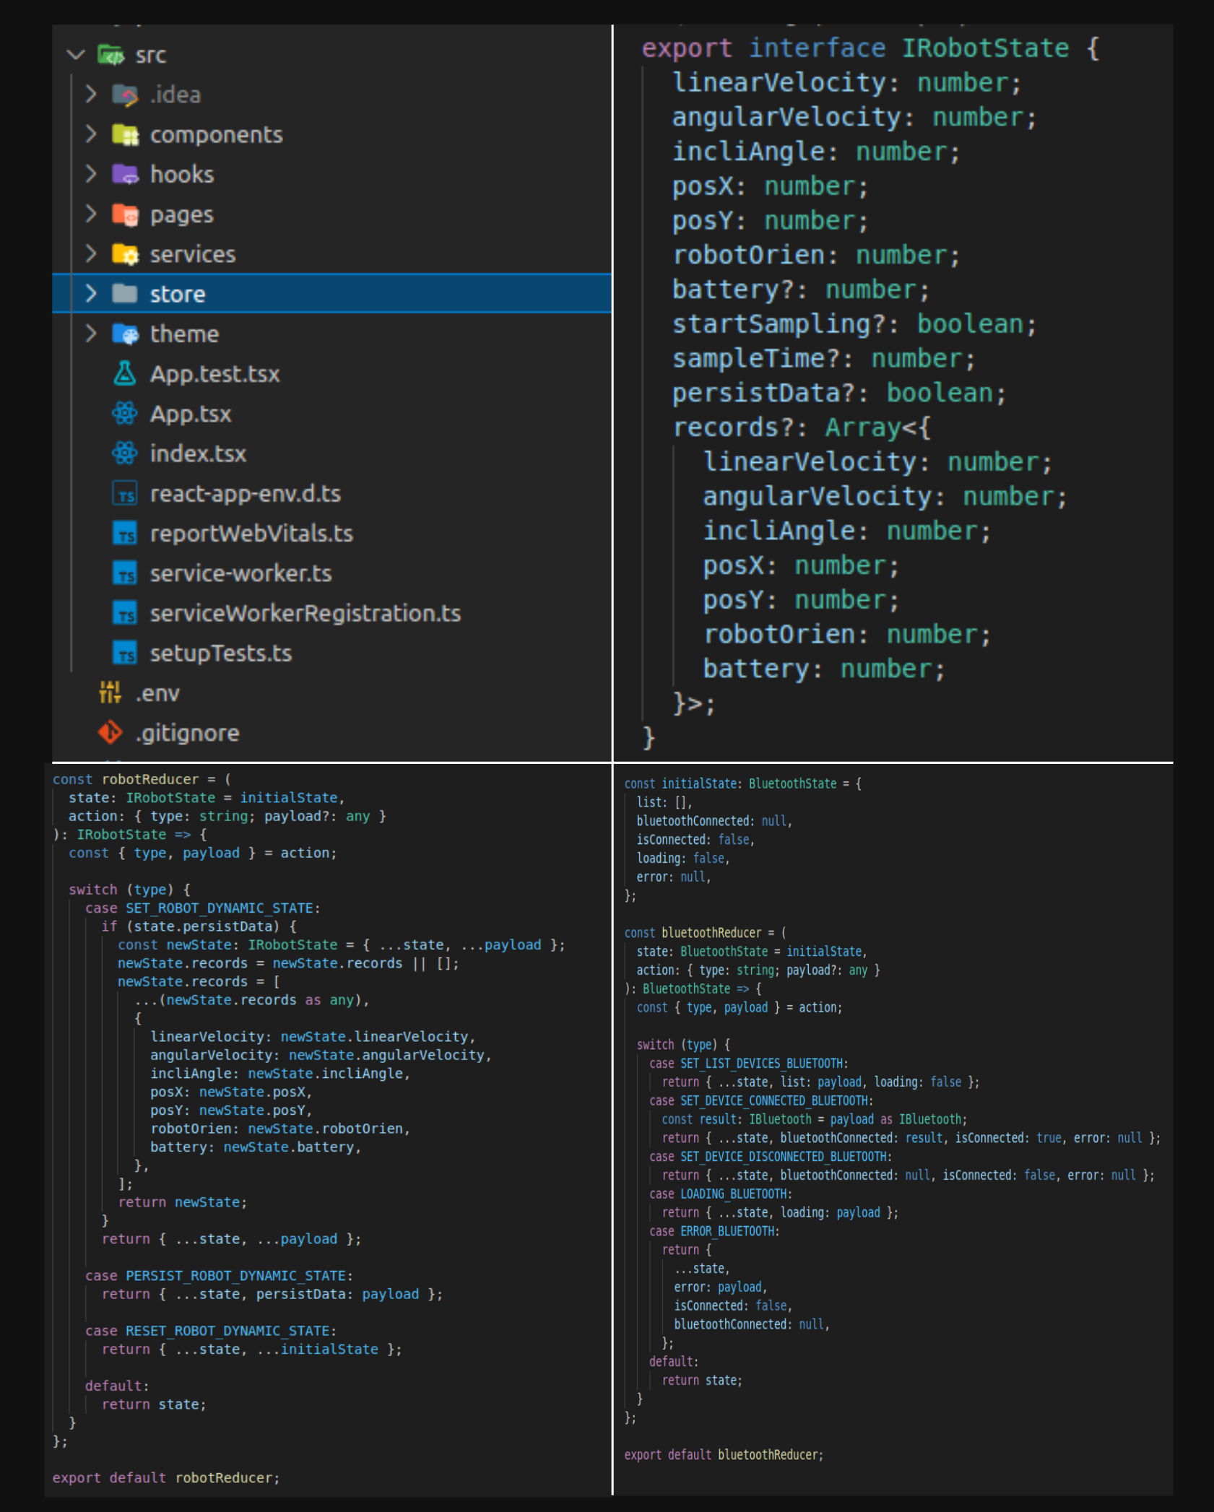The image size is (1214, 1512).
Task: Collapse the src folder chevron
Action: [76, 55]
